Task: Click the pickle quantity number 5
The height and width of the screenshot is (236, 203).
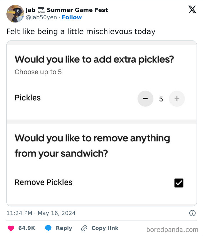Action: 161,99
